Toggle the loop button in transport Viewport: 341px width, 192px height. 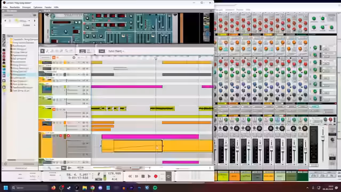[168, 177]
